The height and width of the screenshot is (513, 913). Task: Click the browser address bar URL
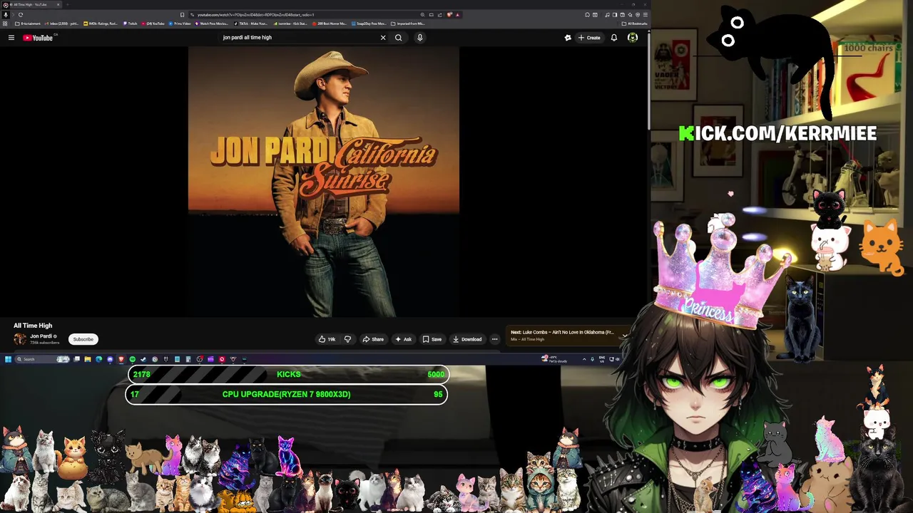255,15
